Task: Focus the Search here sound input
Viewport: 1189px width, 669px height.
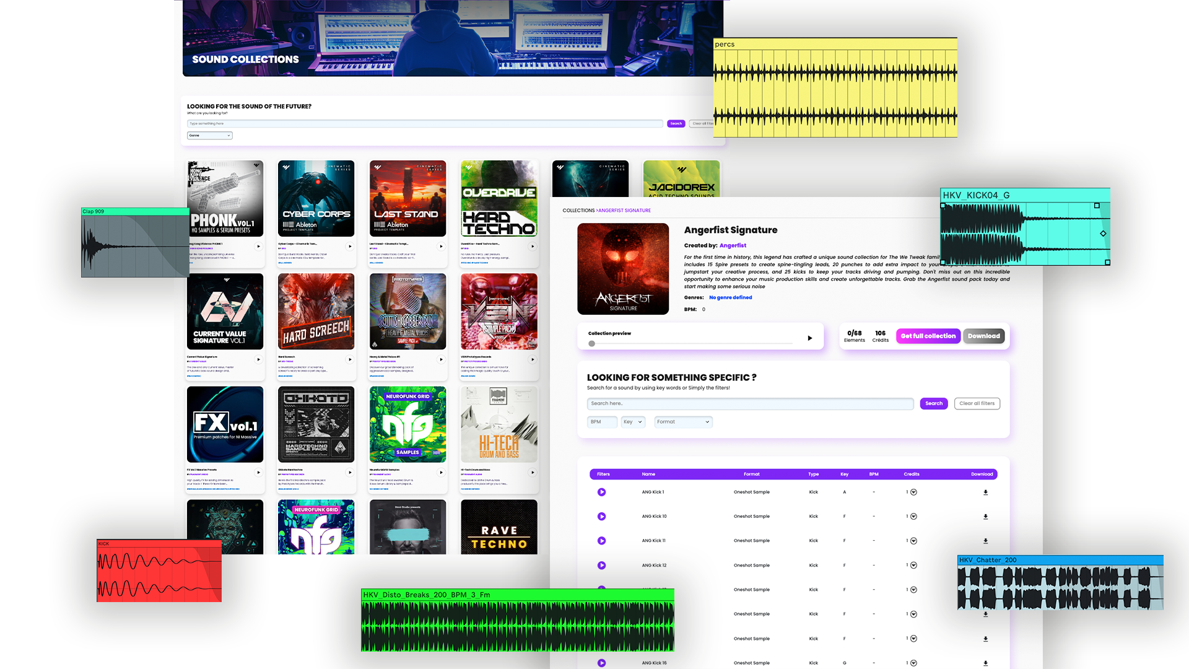Action: tap(749, 404)
